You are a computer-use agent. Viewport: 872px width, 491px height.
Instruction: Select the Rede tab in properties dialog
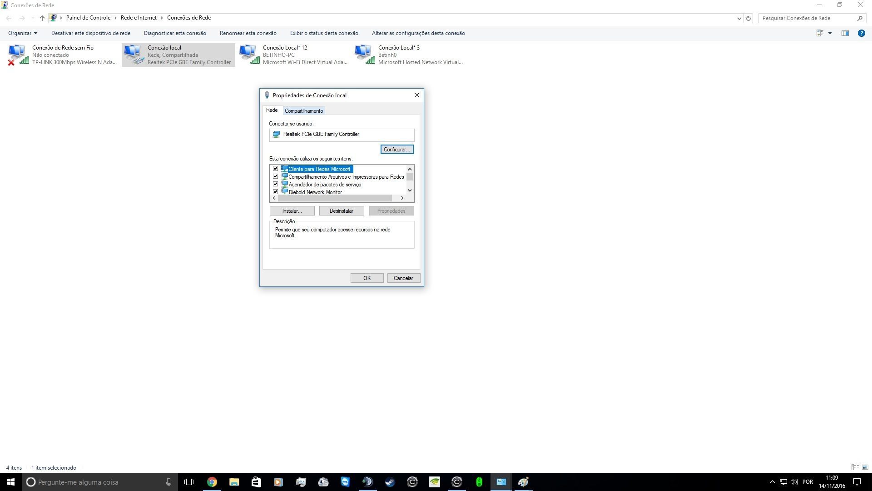click(x=272, y=110)
